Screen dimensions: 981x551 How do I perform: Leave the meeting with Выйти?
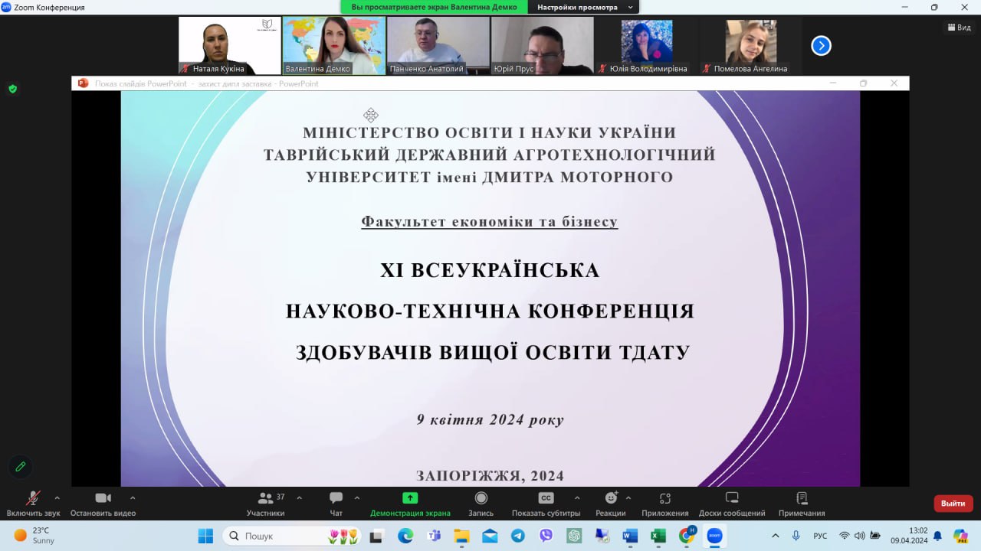tap(953, 504)
